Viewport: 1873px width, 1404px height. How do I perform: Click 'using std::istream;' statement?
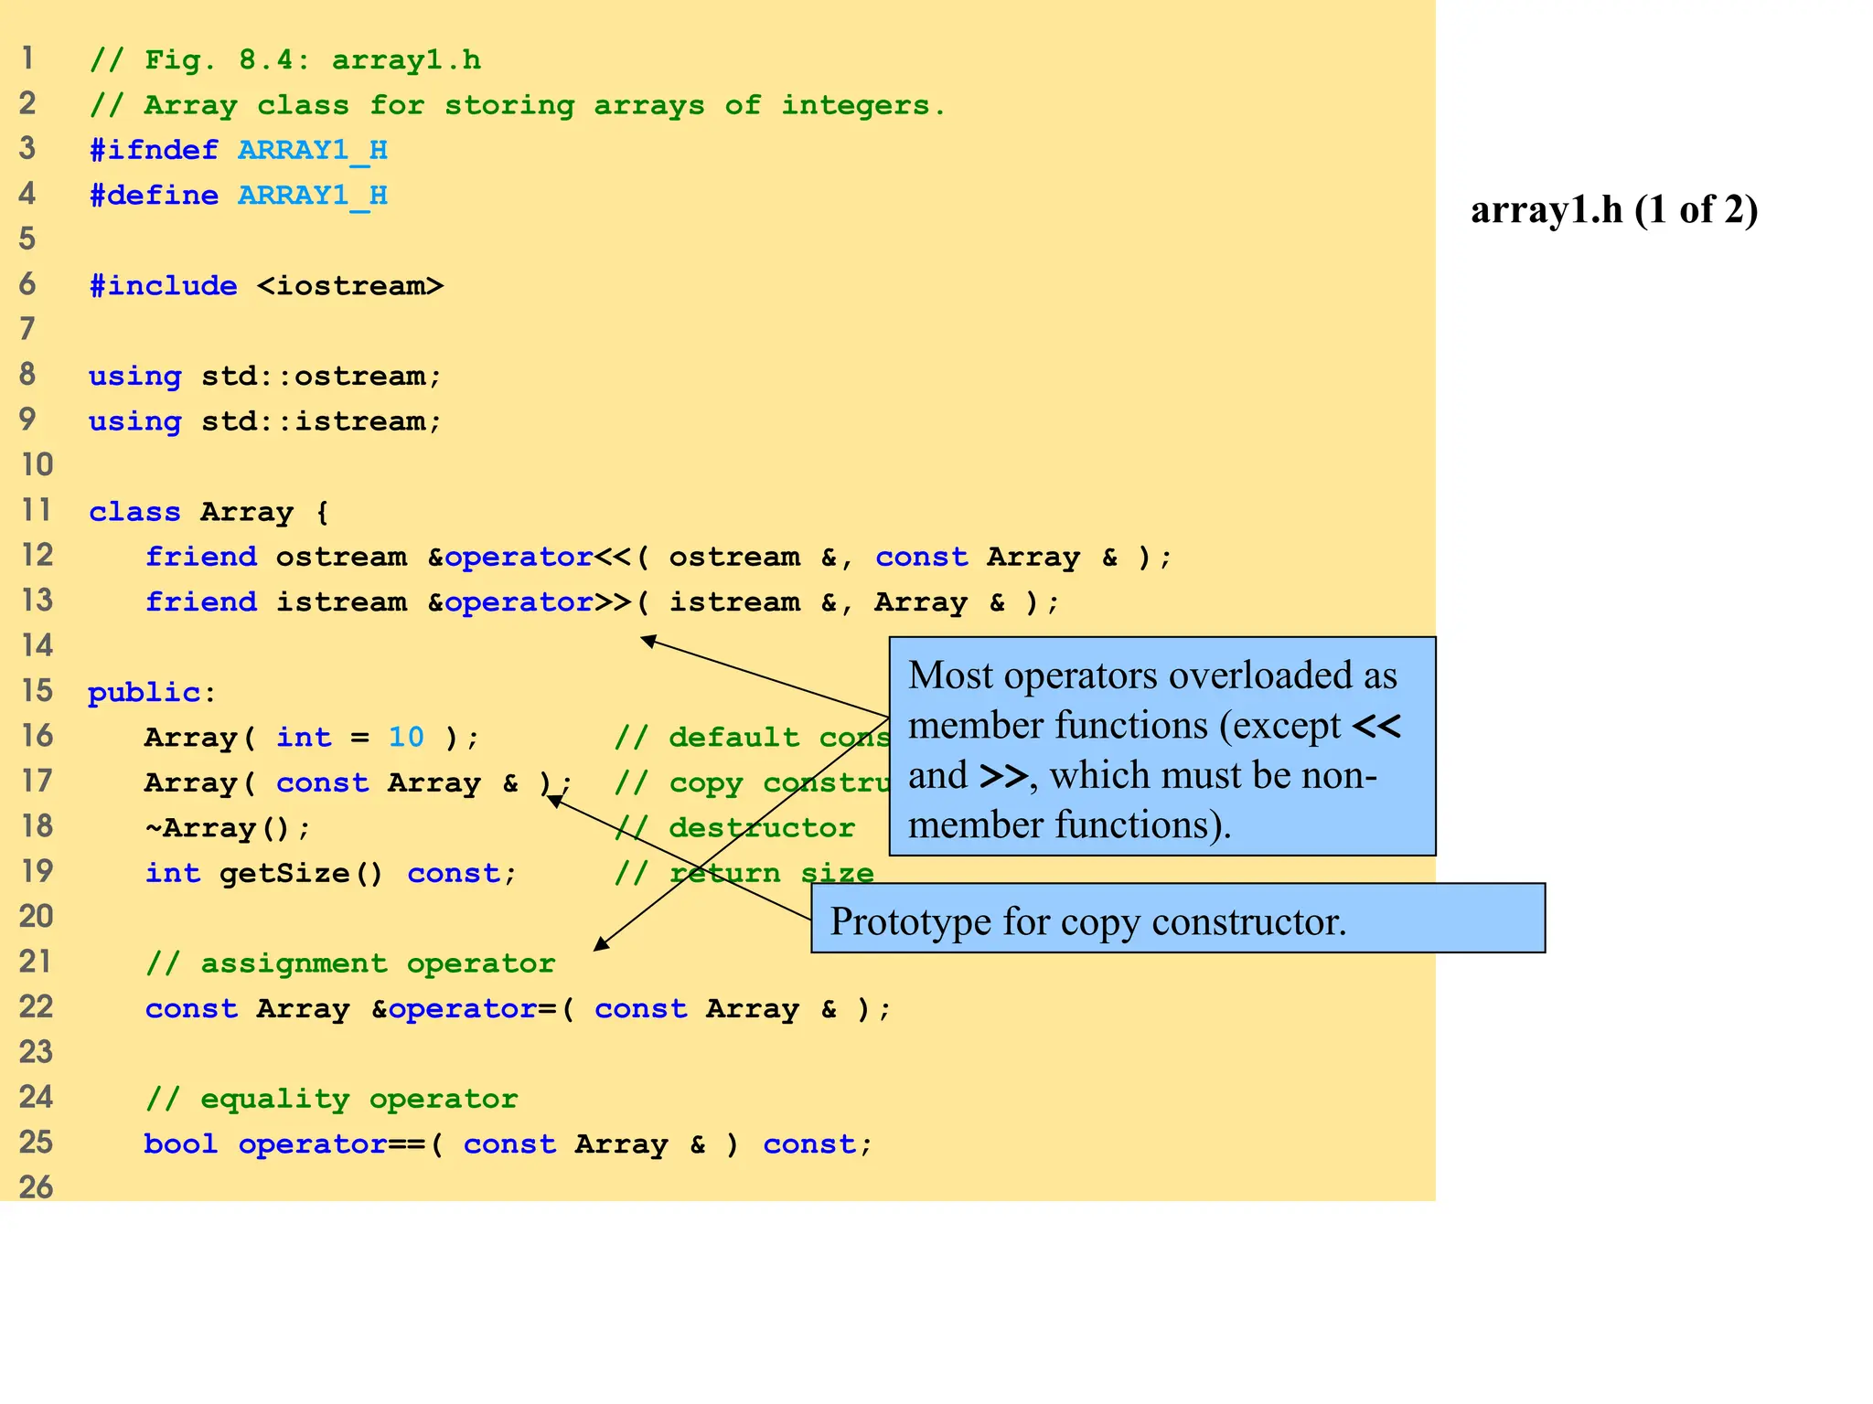(x=265, y=421)
